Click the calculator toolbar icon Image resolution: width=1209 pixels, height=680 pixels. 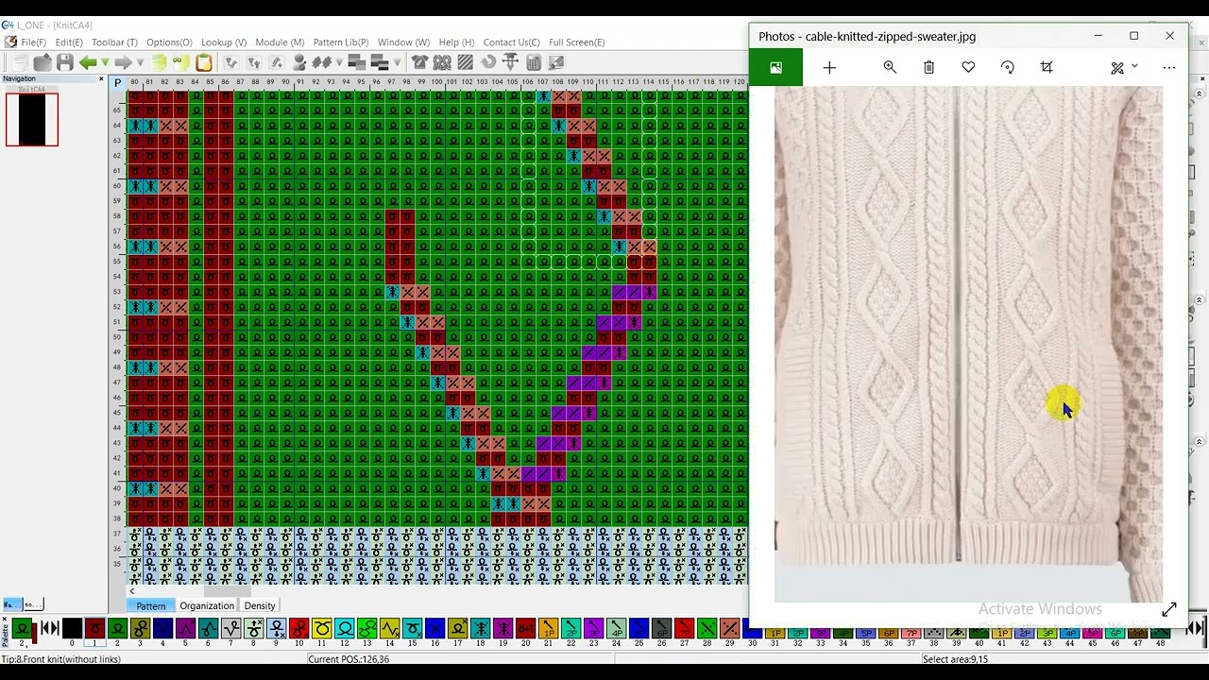coord(534,62)
